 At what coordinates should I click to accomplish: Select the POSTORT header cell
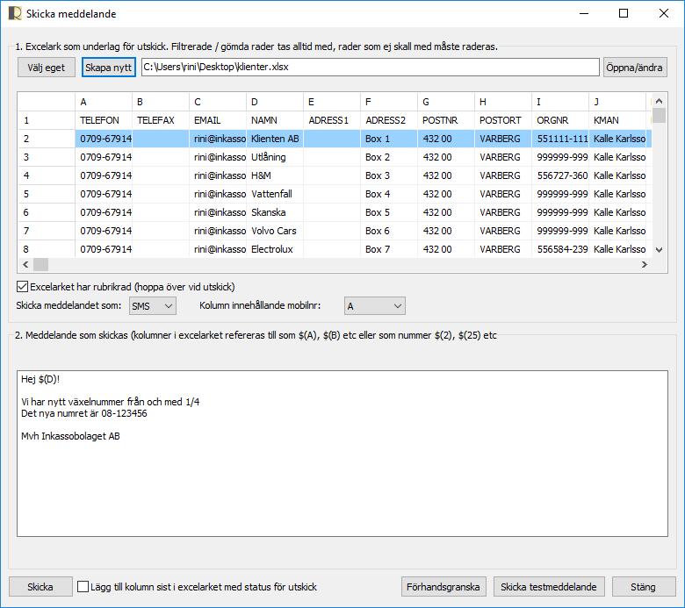[503, 120]
